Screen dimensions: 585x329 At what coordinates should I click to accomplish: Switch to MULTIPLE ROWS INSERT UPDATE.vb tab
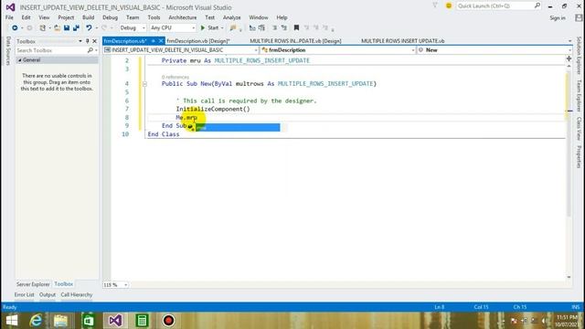402,41
